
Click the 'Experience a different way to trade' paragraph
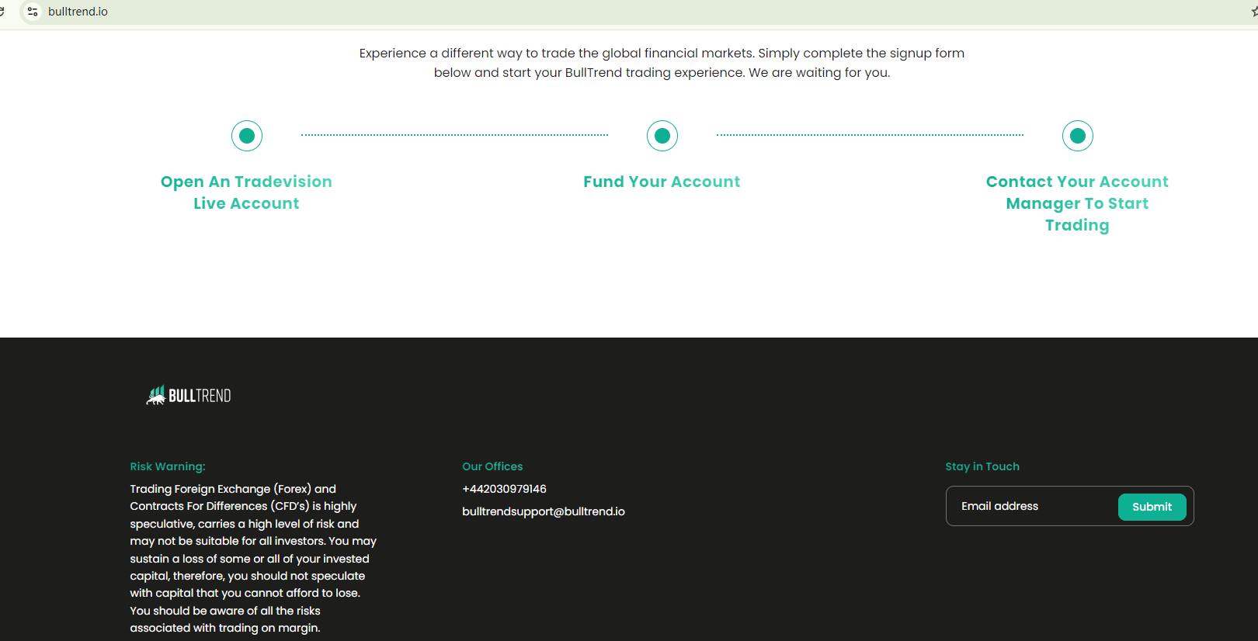pyautogui.click(x=662, y=63)
